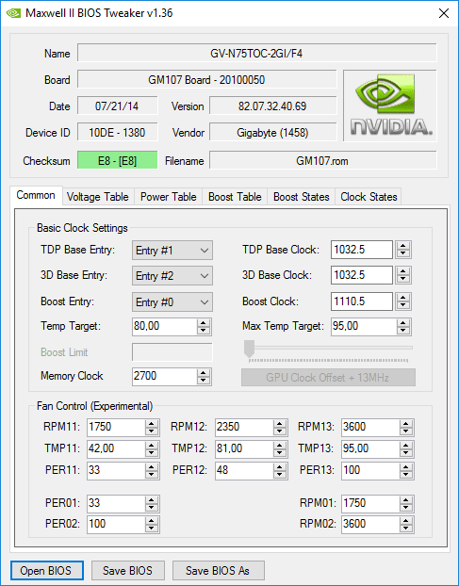459x586 pixels.
Task: Click the Max Temp Target field
Action: pyautogui.click(x=364, y=326)
